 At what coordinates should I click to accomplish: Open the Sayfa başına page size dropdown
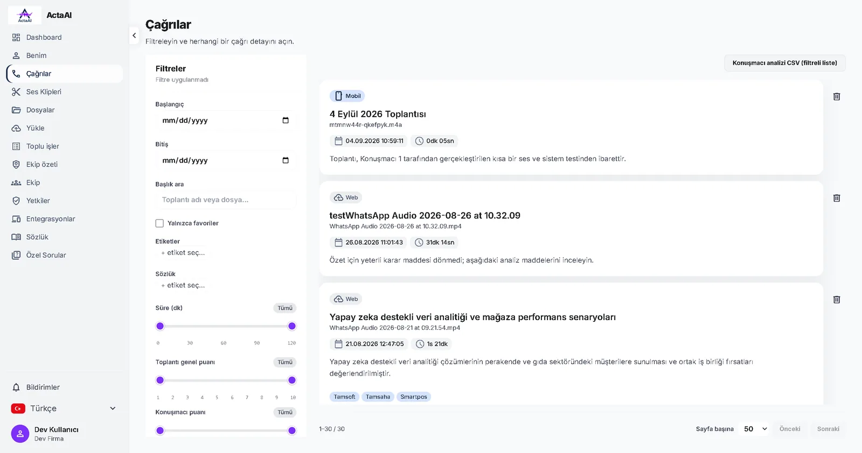tap(755, 429)
